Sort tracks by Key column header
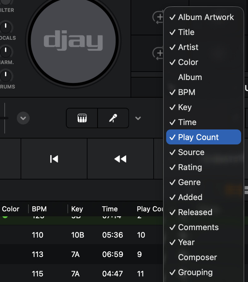Screen dimensions: 248x282 (77, 209)
